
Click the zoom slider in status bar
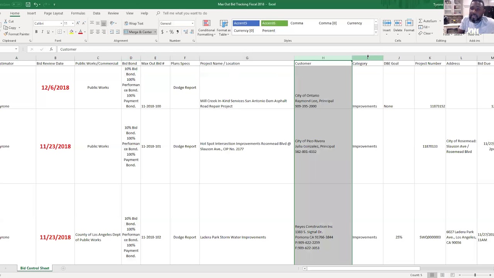click(x=475, y=275)
